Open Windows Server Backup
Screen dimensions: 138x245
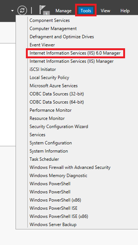[53, 225]
